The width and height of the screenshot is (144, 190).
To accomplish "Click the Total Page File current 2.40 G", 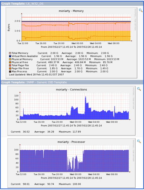I will pyautogui.click(x=53, y=65).
